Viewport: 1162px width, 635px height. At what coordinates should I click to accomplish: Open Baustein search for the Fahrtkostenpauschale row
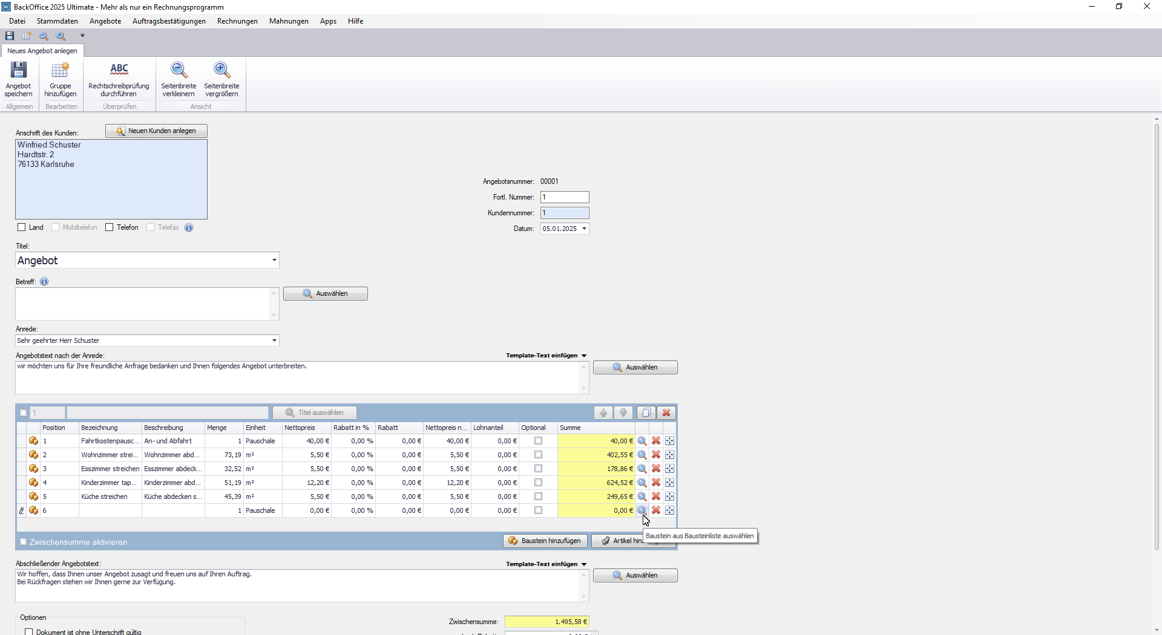click(x=642, y=441)
